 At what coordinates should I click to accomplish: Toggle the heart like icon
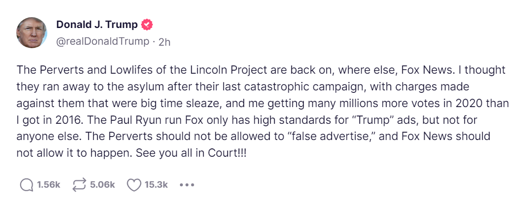coord(134,185)
